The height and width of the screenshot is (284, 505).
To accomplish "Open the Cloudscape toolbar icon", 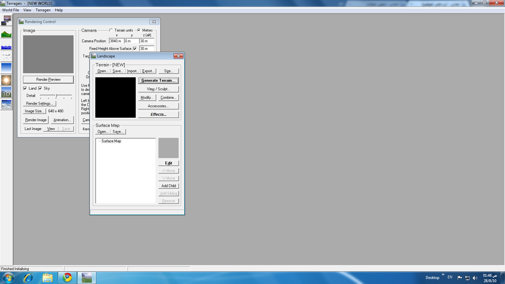I will click(6, 56).
